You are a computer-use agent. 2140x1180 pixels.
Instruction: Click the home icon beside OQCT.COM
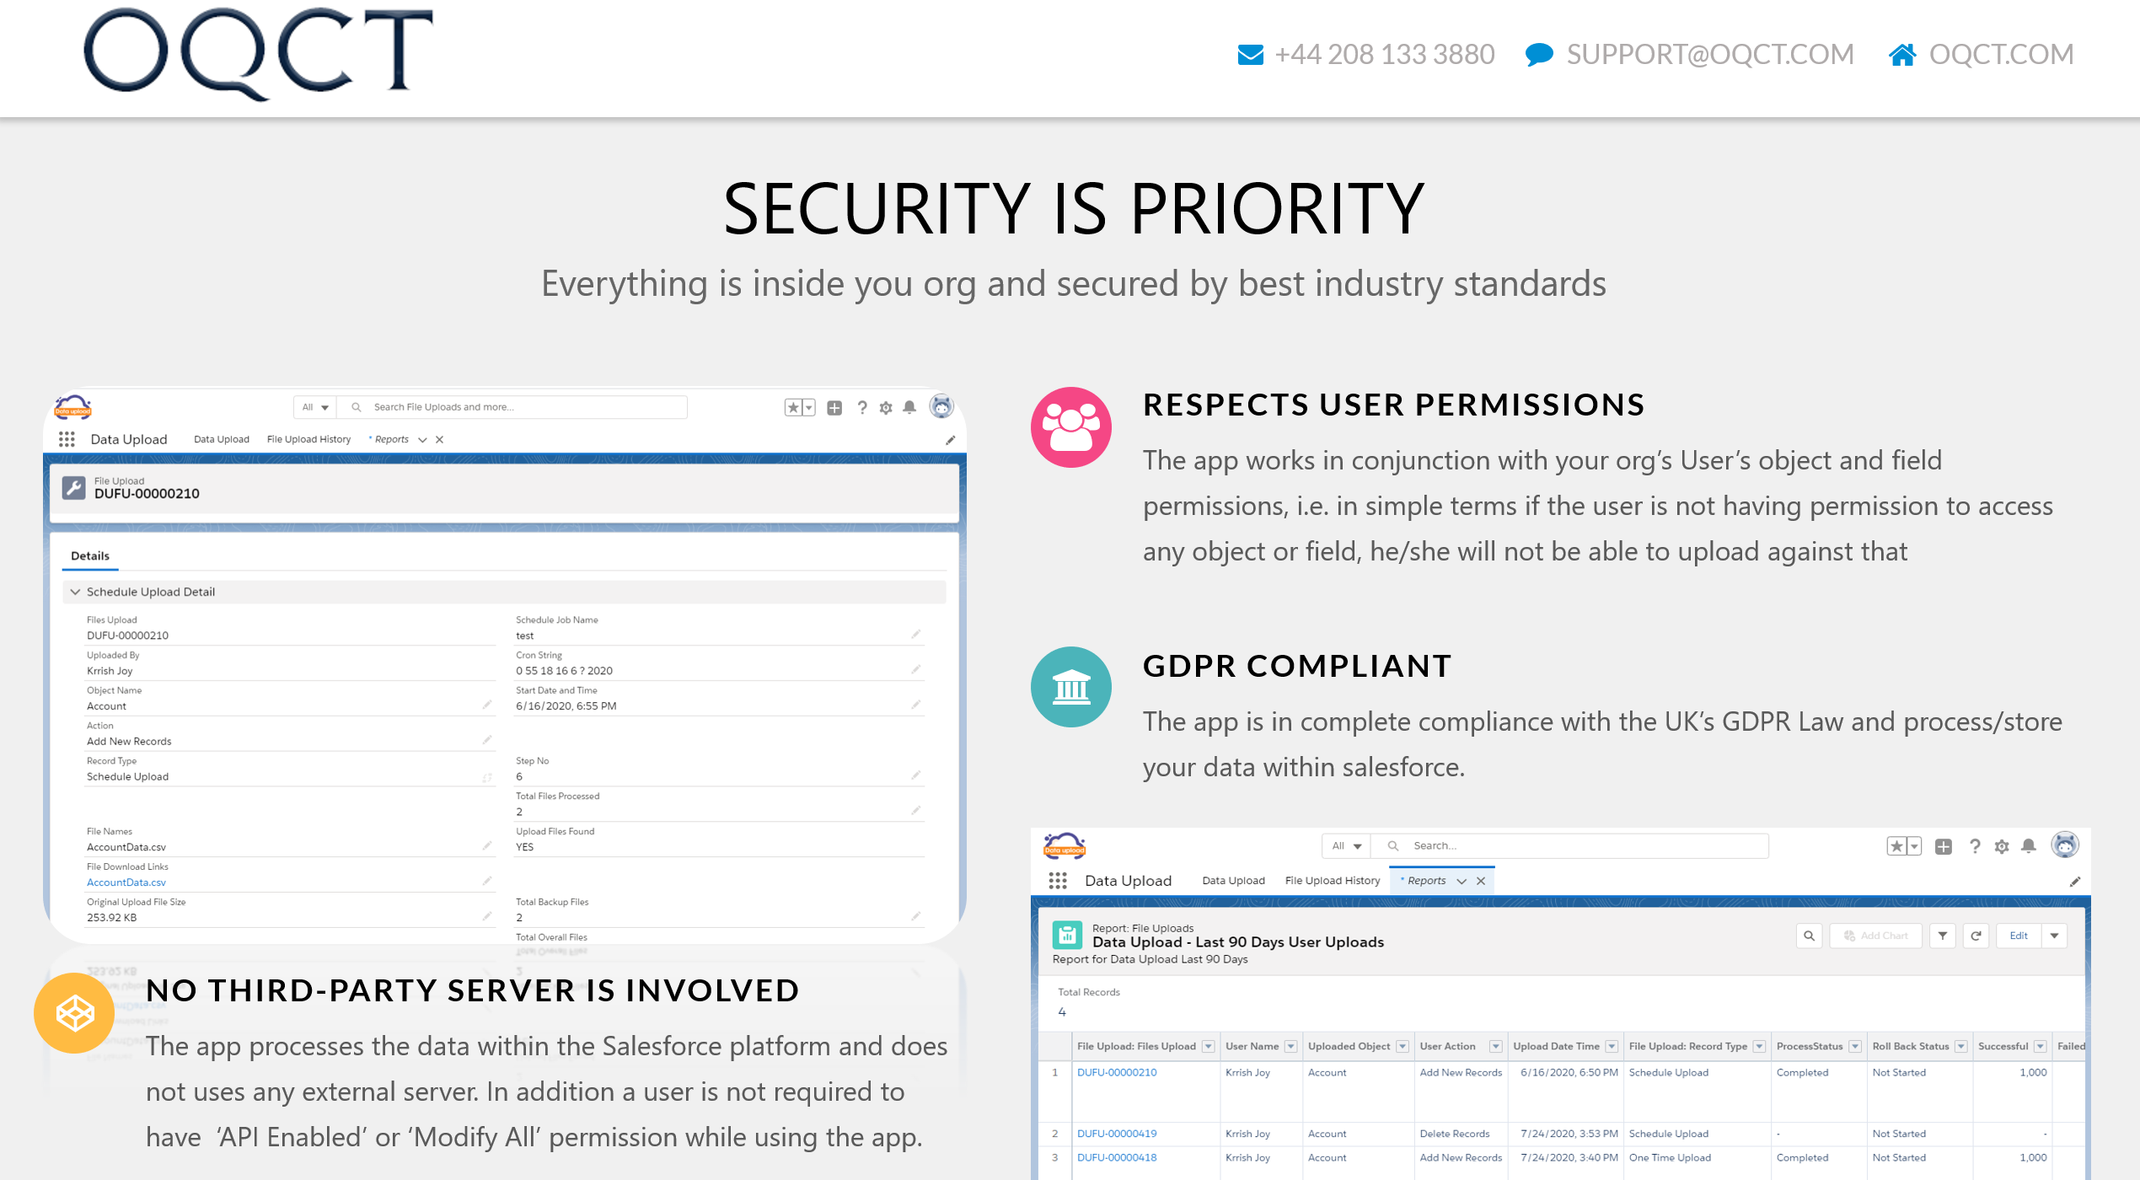click(1901, 55)
